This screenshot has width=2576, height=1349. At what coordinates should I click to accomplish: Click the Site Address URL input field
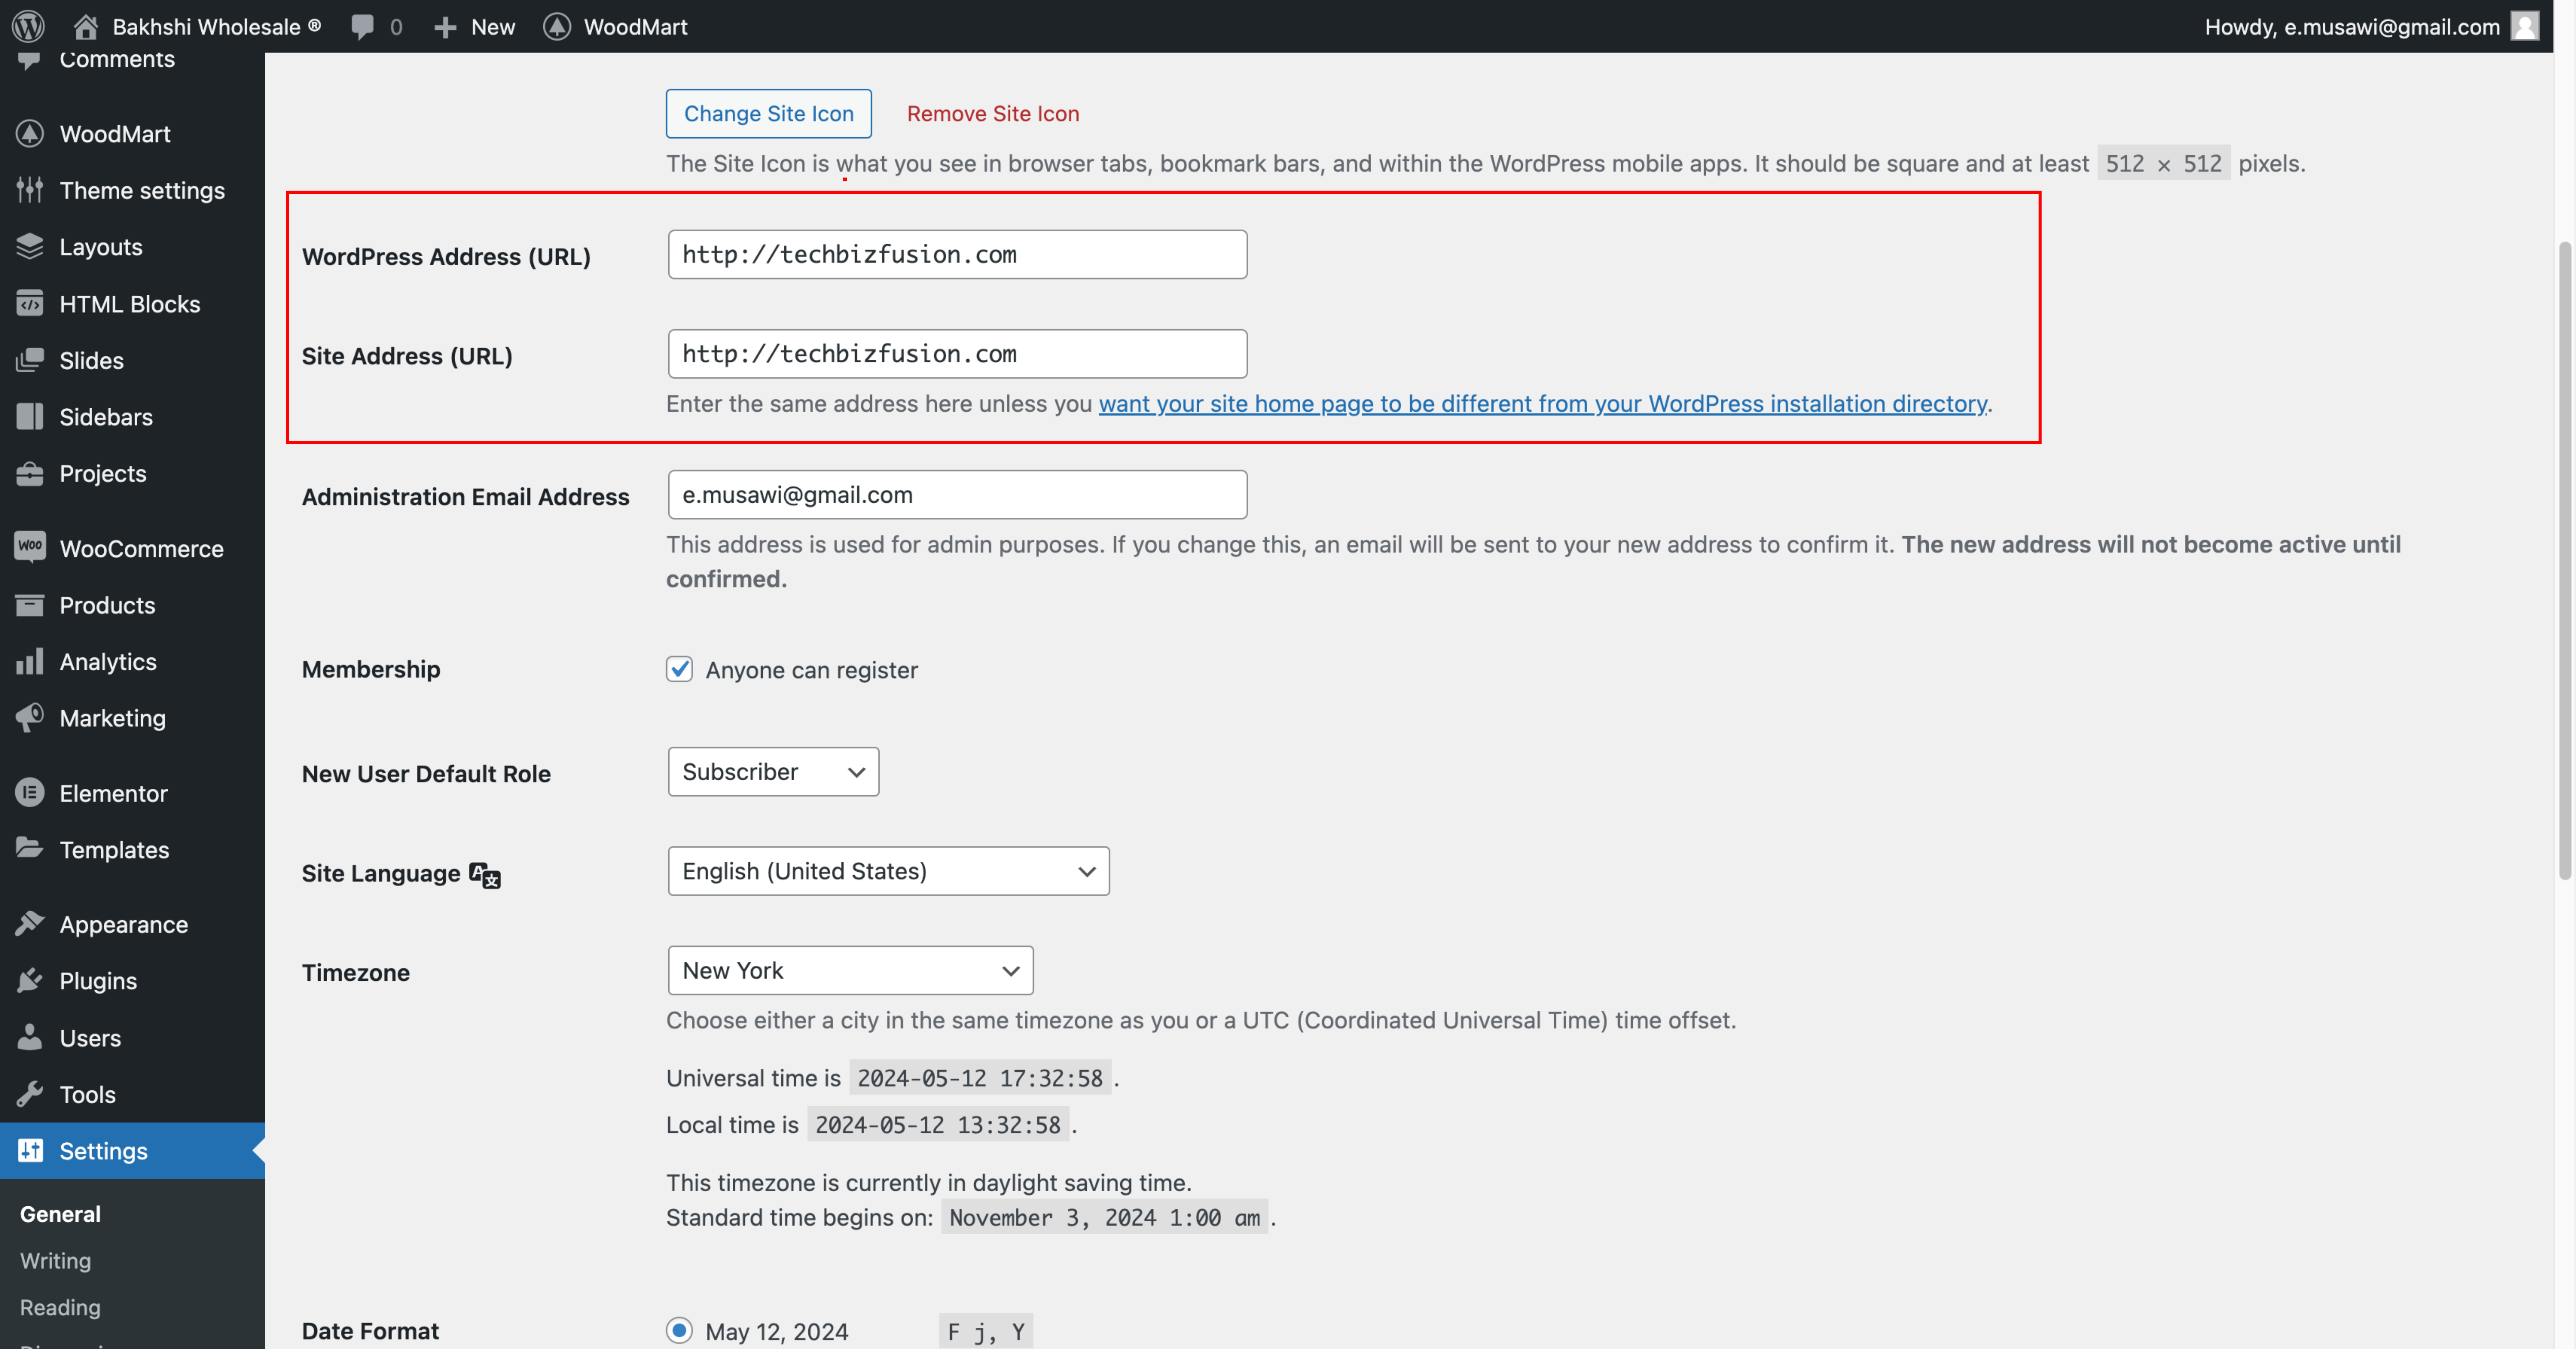coord(957,354)
